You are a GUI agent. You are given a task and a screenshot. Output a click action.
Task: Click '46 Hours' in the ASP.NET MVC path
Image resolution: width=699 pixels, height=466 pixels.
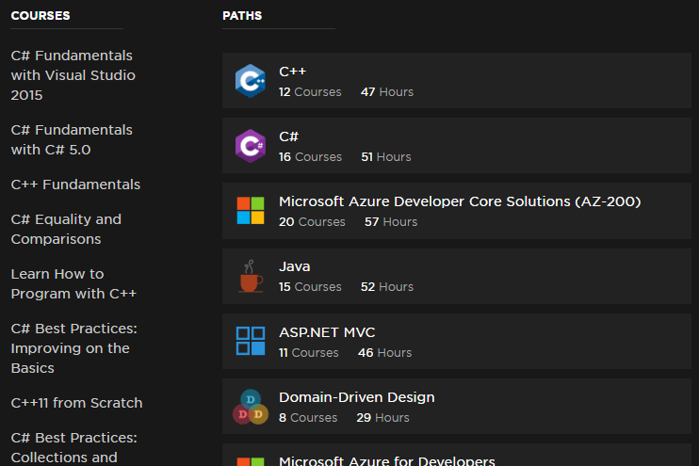point(384,353)
